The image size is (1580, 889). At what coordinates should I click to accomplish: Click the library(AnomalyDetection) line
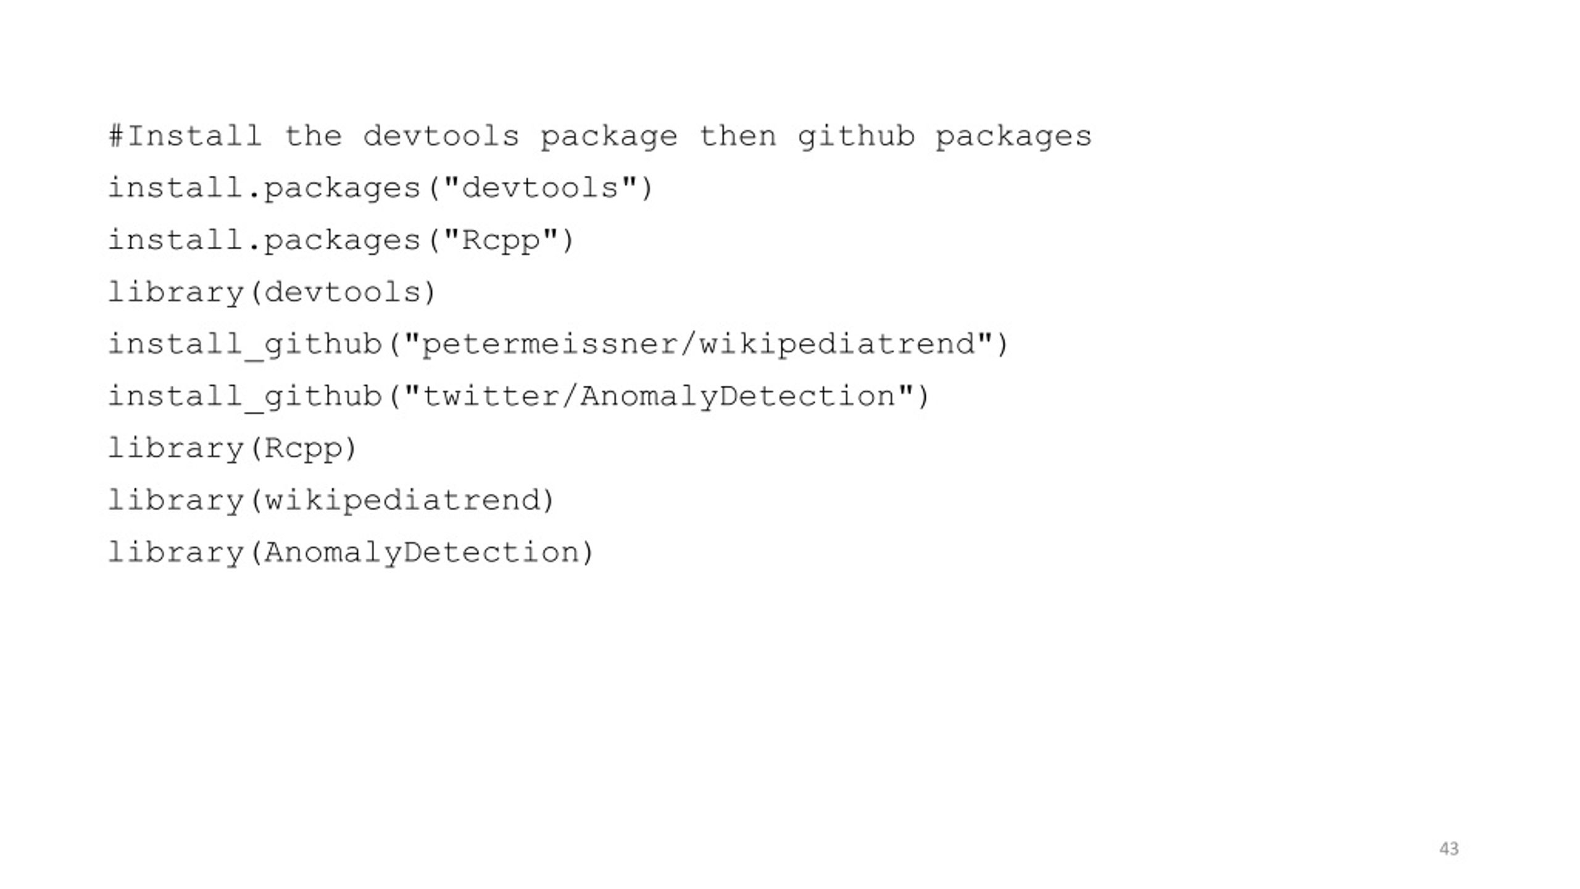coord(351,552)
